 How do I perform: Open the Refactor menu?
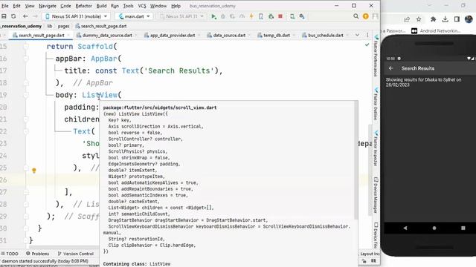[x=83, y=6]
